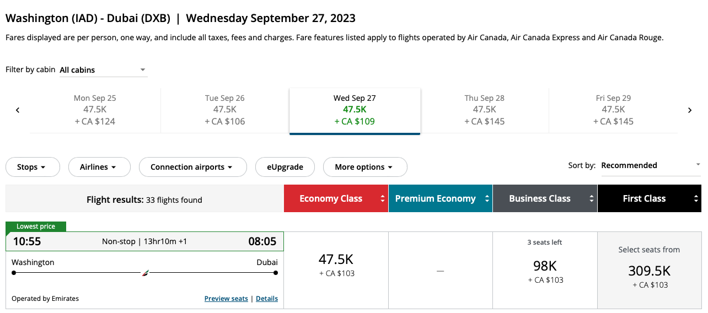Sort by First Class price arrows

click(x=696, y=198)
